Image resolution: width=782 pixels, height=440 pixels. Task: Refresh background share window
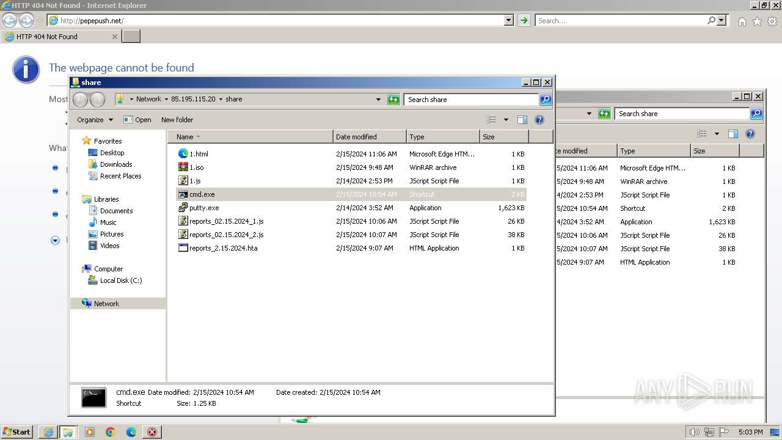click(604, 113)
